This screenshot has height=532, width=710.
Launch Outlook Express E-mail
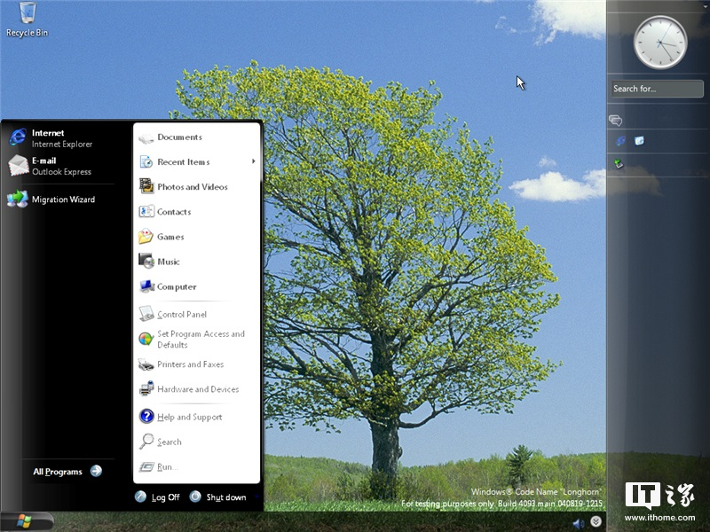[53, 166]
